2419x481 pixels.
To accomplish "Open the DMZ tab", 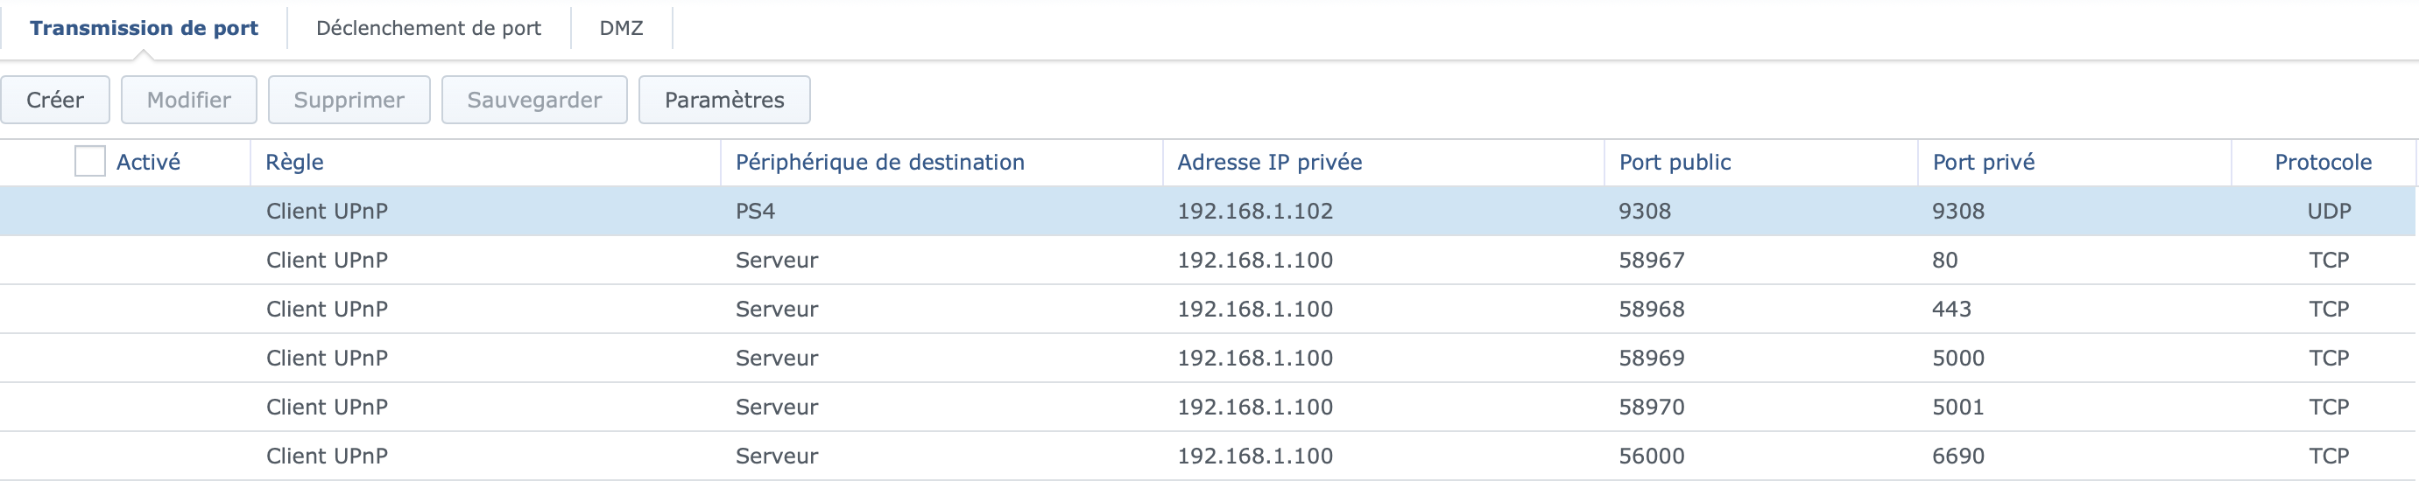I will pyautogui.click(x=621, y=28).
